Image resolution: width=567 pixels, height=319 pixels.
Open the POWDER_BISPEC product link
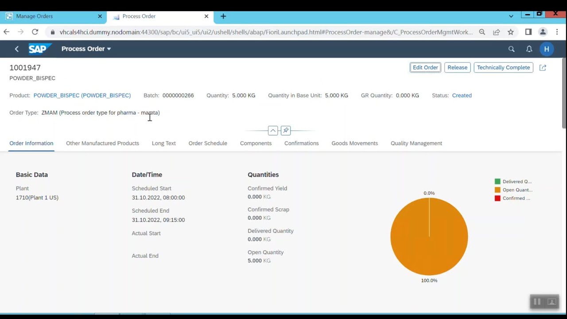point(82,95)
